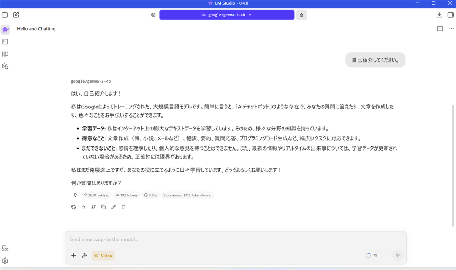Click the line はい、自己紹介します！
Viewport: 456px width, 270px height.
point(97,93)
